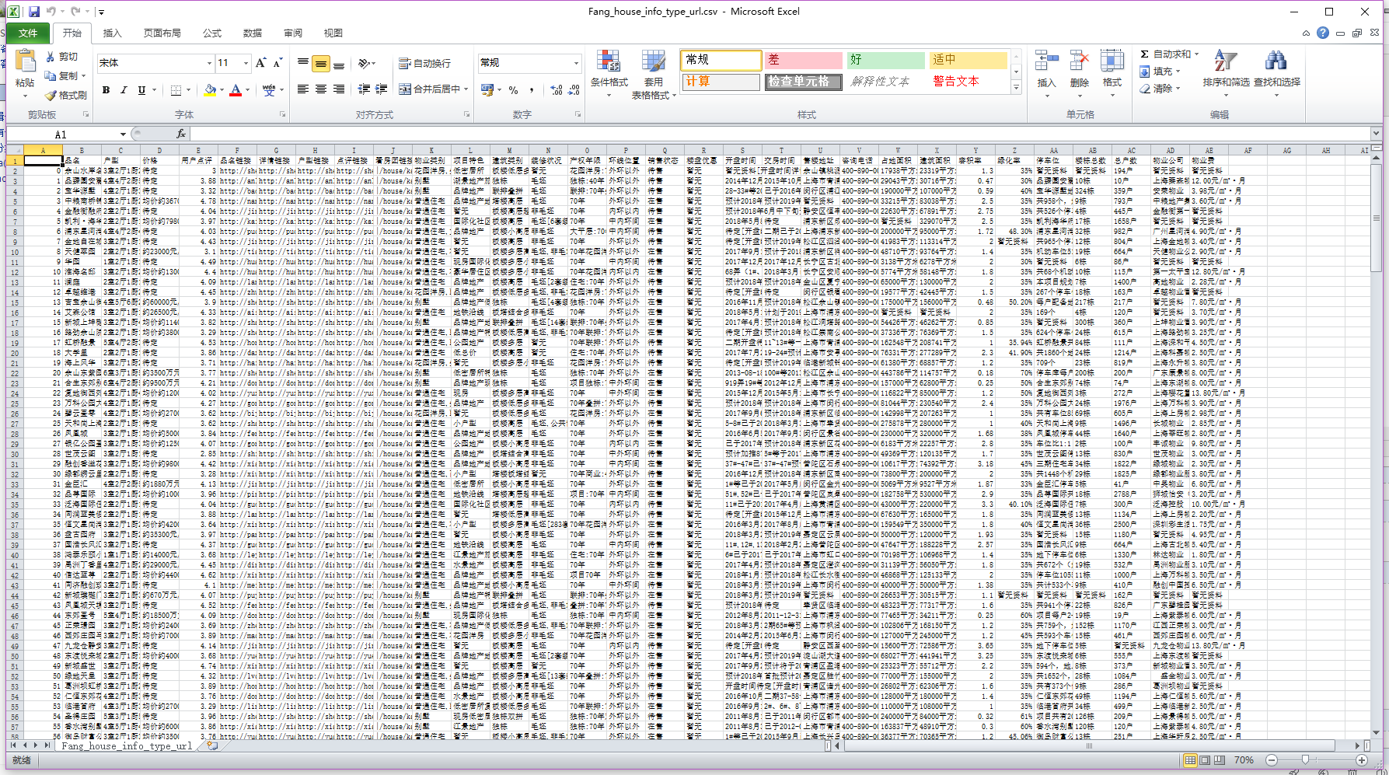
Task: Click Sort and Filter (排序和筛选) icon
Action: [1225, 62]
